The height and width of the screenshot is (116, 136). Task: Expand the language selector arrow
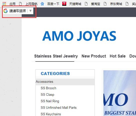coord(30,11)
